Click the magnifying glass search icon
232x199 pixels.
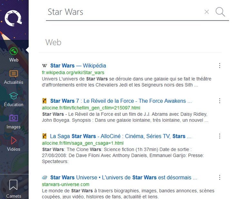point(220,12)
